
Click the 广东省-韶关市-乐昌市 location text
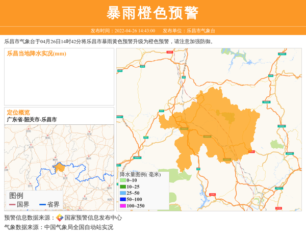tap(32, 119)
